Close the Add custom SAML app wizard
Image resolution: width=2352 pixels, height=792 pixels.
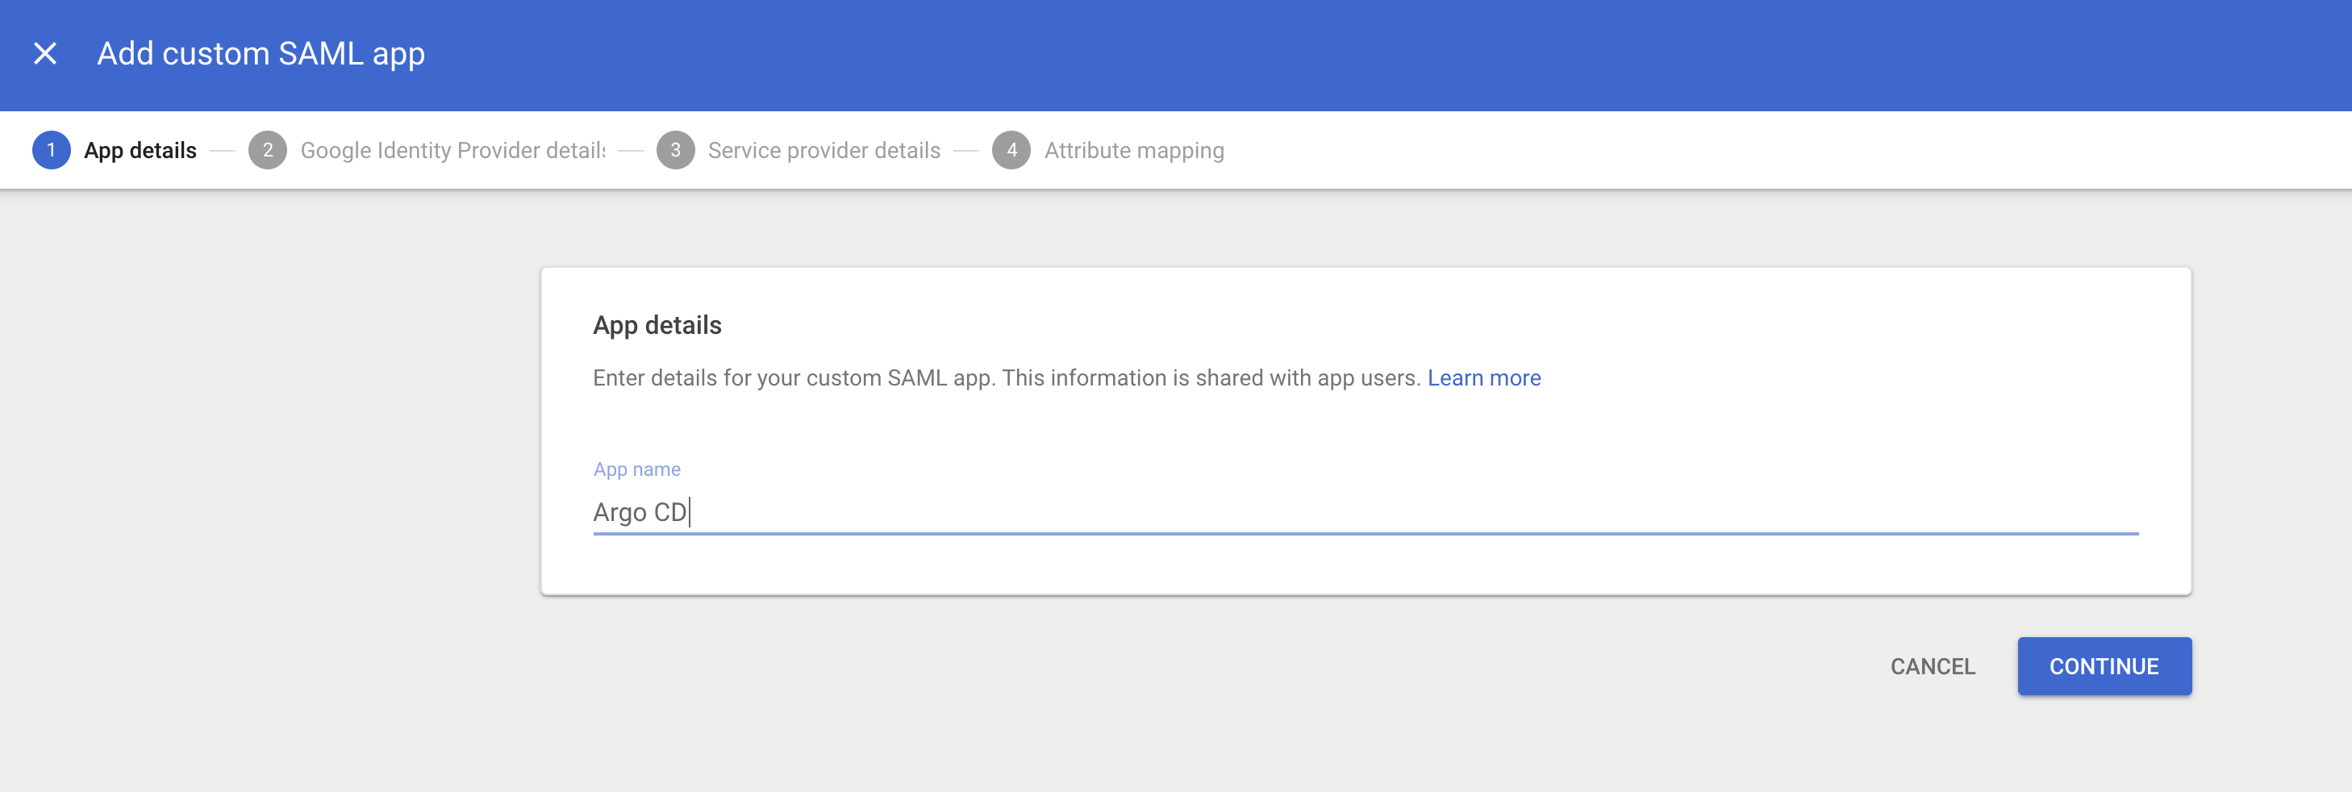(x=44, y=54)
